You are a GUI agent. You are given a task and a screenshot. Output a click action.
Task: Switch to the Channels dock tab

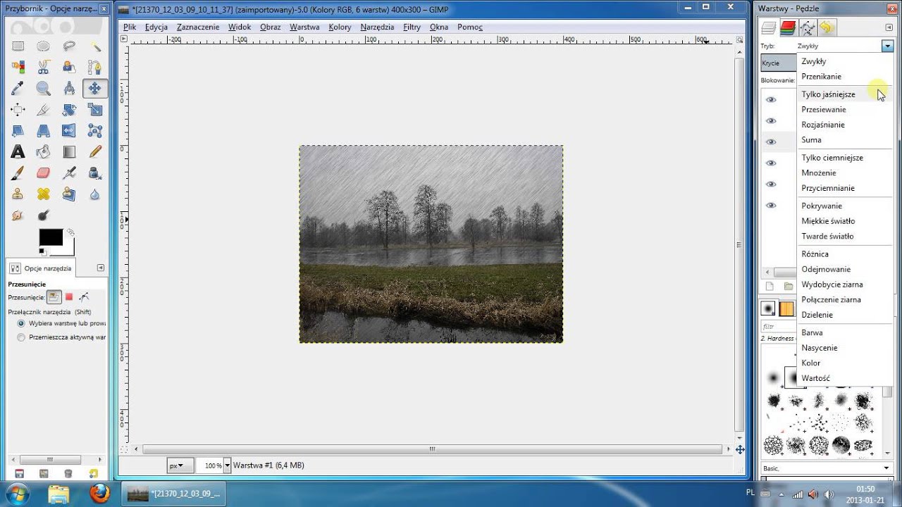point(788,28)
